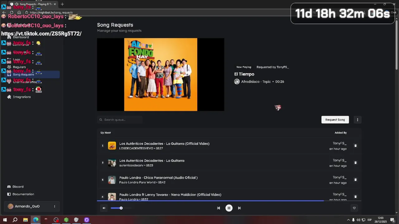The height and width of the screenshot is (224, 399).
Task: Click La Guitarra (Official Video) yellow thumbnail
Action: pos(112,146)
